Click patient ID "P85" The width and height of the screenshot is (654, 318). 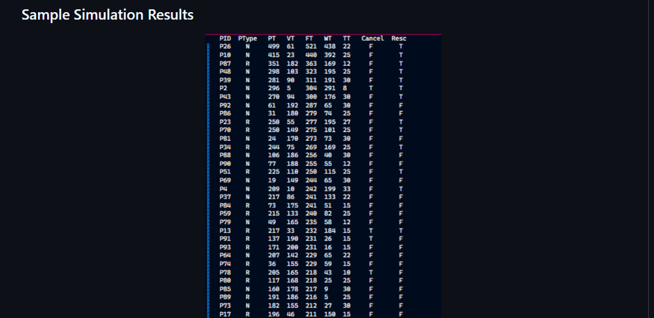225,289
